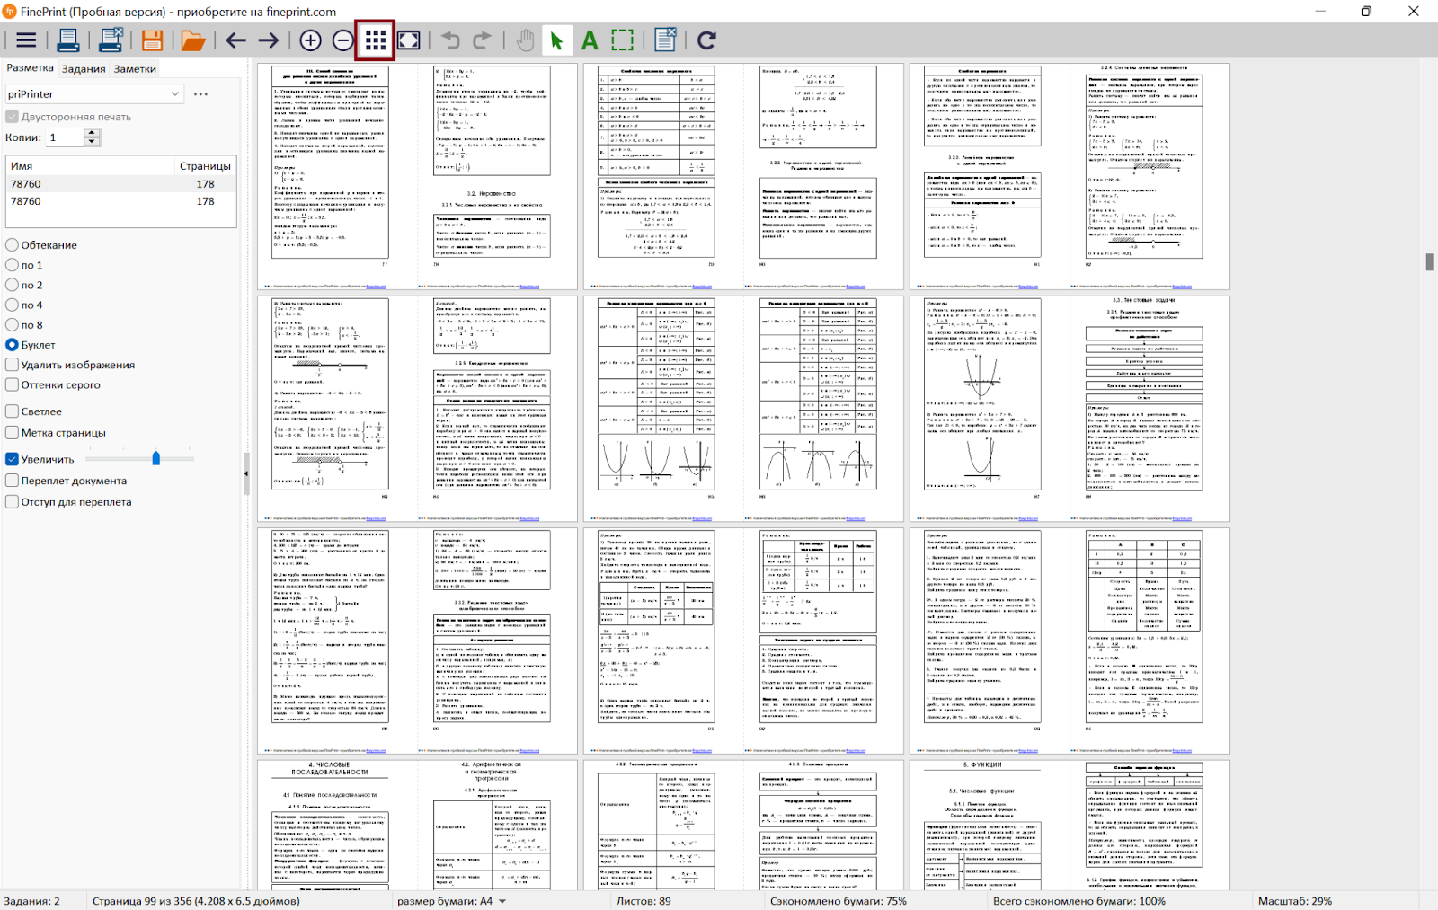Viewport: 1438px width, 910px height.
Task: Select first 78760 job row
Action: pyautogui.click(x=120, y=184)
